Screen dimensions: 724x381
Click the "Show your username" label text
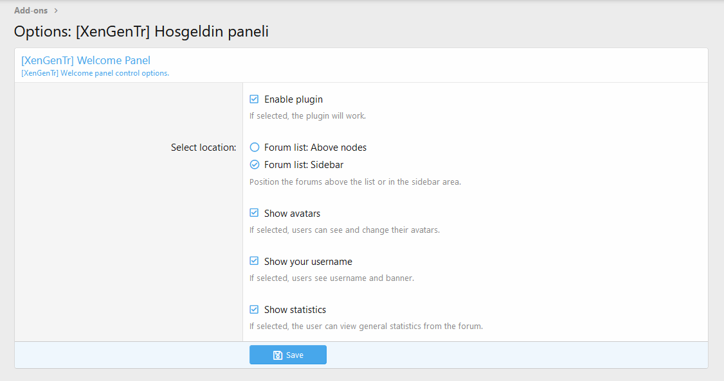pos(308,261)
